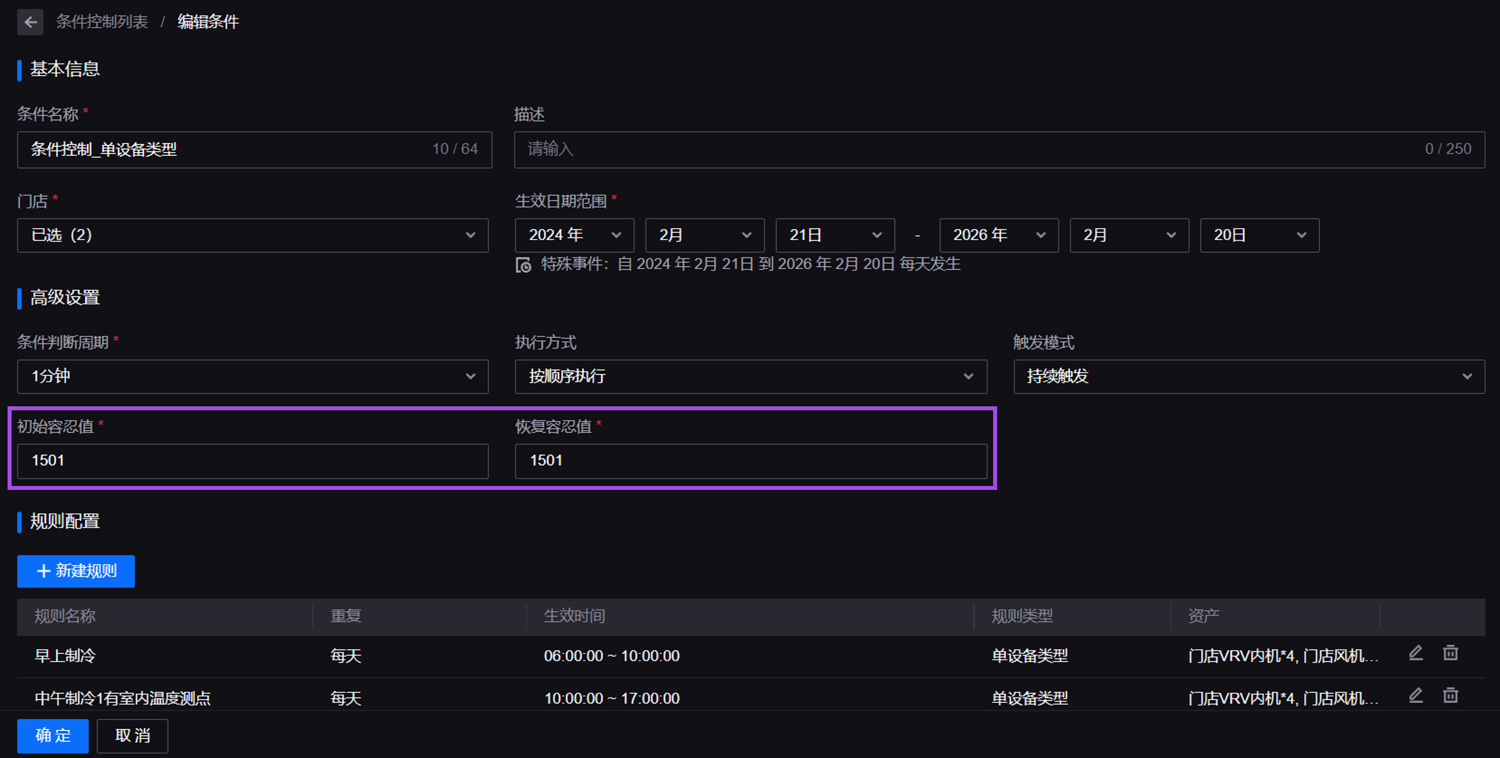Go to 条件控制列表 breadcrumb link
Image resolution: width=1500 pixels, height=758 pixels.
pos(102,22)
